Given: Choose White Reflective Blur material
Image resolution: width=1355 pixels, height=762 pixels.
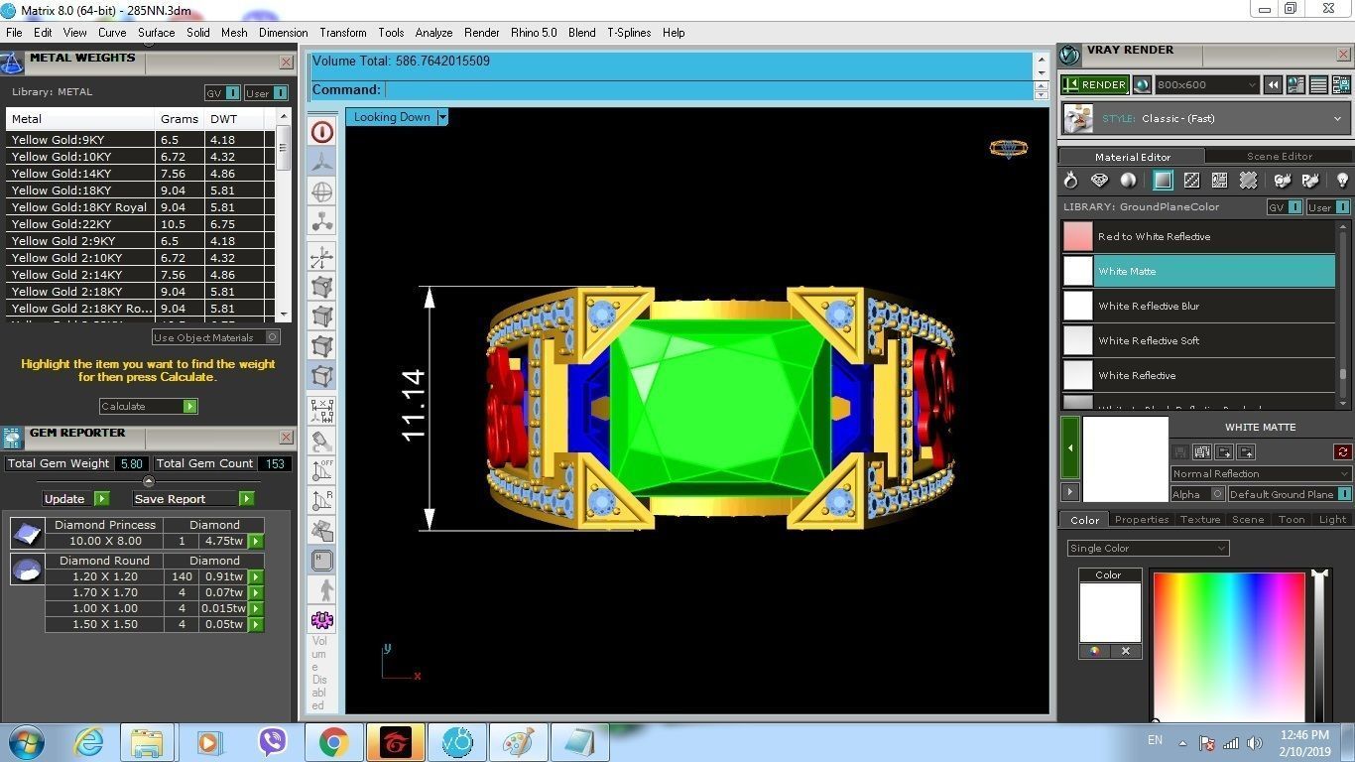Looking at the screenshot, I should click(1198, 306).
